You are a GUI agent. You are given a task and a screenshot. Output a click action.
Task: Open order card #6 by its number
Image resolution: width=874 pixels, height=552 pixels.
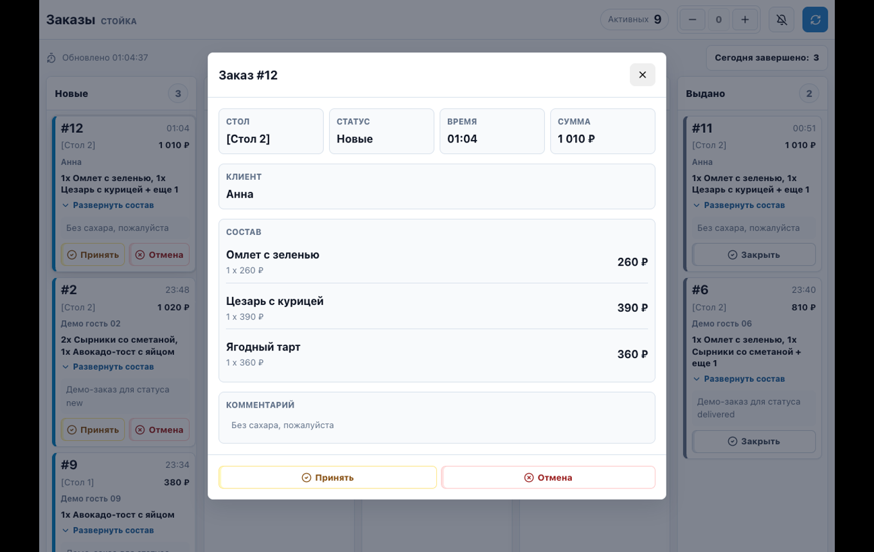(700, 290)
